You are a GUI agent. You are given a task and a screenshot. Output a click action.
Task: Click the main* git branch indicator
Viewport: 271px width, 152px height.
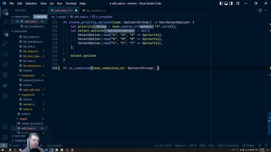[x=15, y=145]
